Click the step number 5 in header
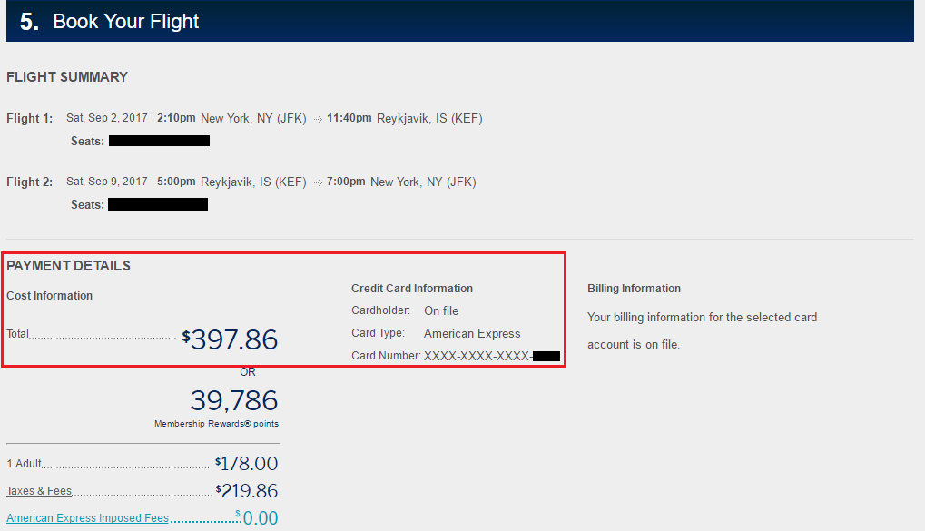Image resolution: width=925 pixels, height=531 pixels. click(29, 22)
